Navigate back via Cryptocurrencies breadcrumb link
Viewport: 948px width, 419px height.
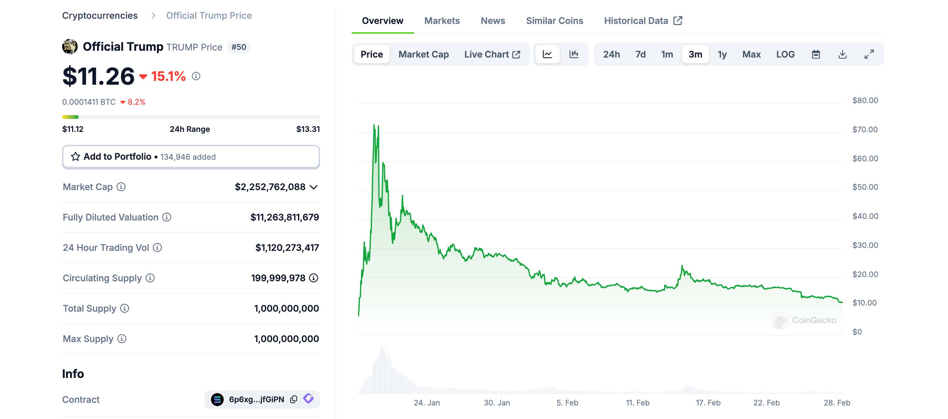click(100, 16)
